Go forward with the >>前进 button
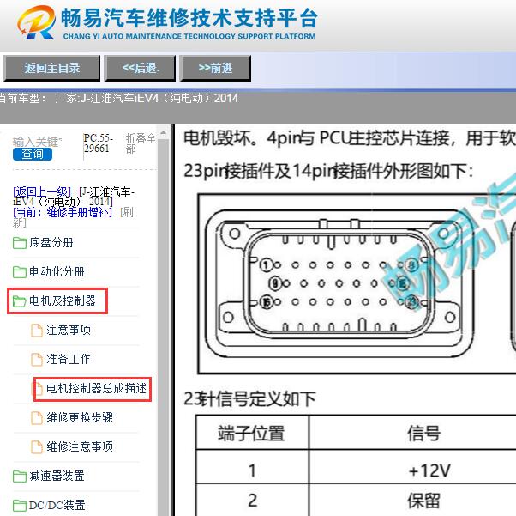Image resolution: width=516 pixels, height=516 pixels. [x=215, y=69]
